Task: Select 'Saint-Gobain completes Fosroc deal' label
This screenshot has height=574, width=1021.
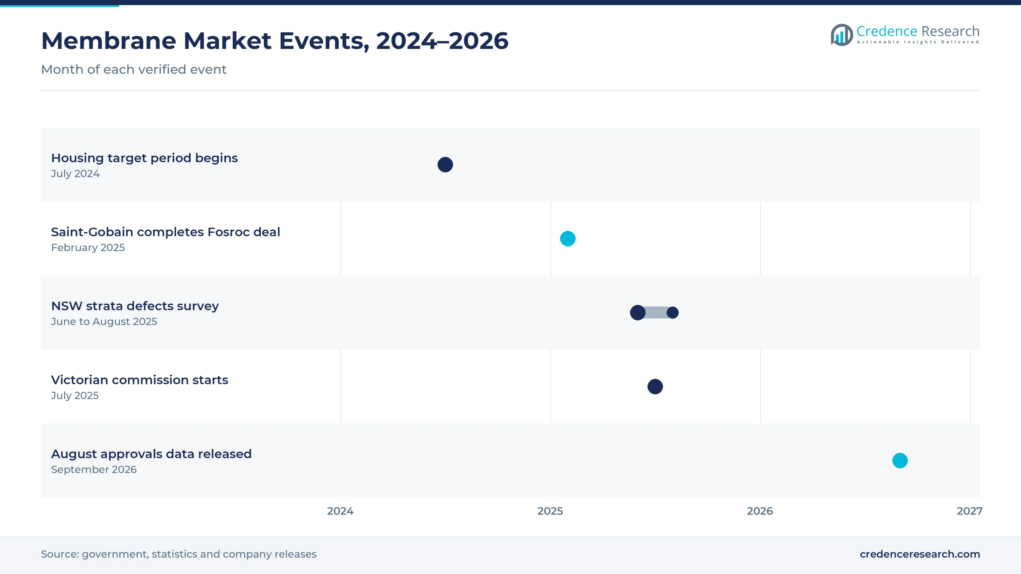Action: pos(165,232)
